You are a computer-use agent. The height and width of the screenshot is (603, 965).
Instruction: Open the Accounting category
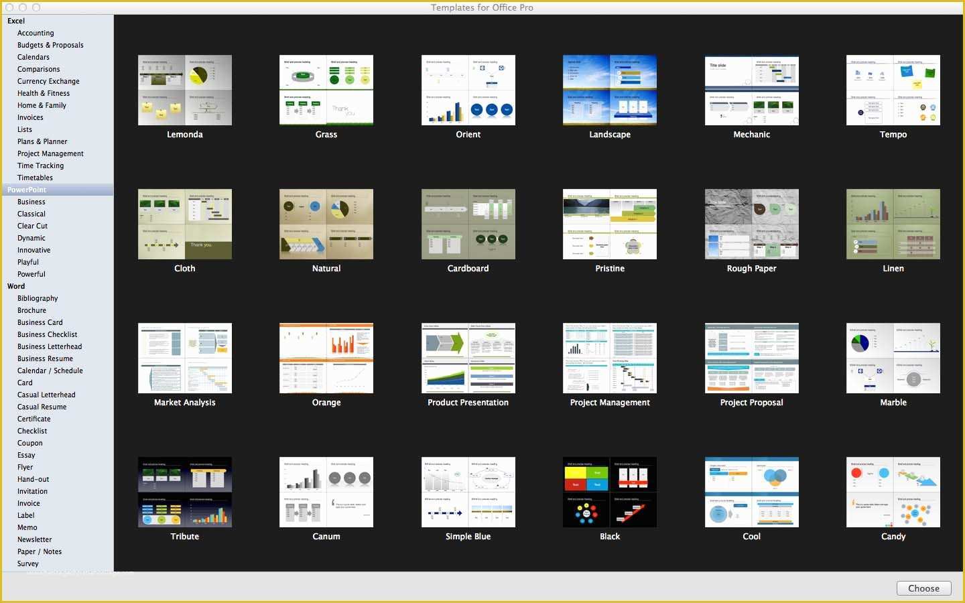36,33
